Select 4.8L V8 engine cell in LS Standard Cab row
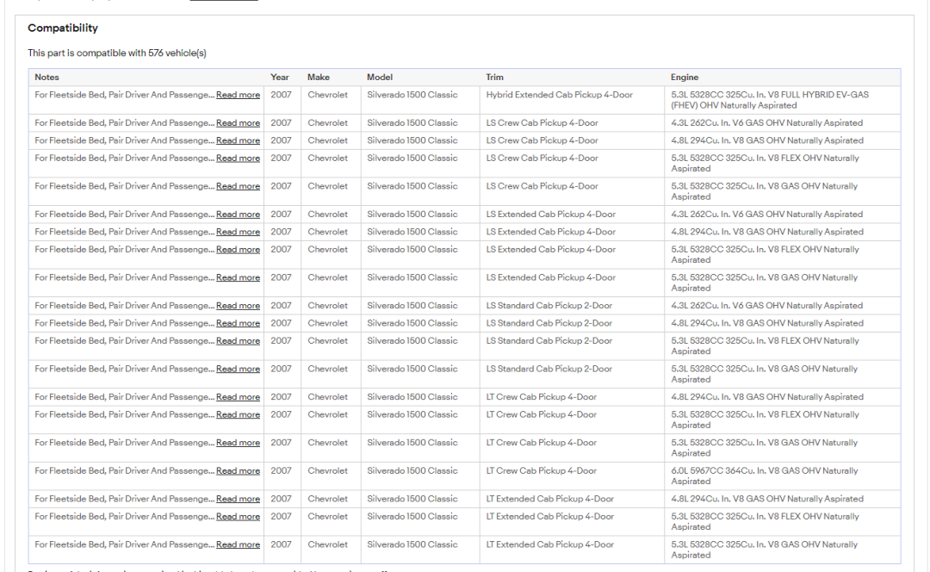930x572 pixels. (767, 323)
